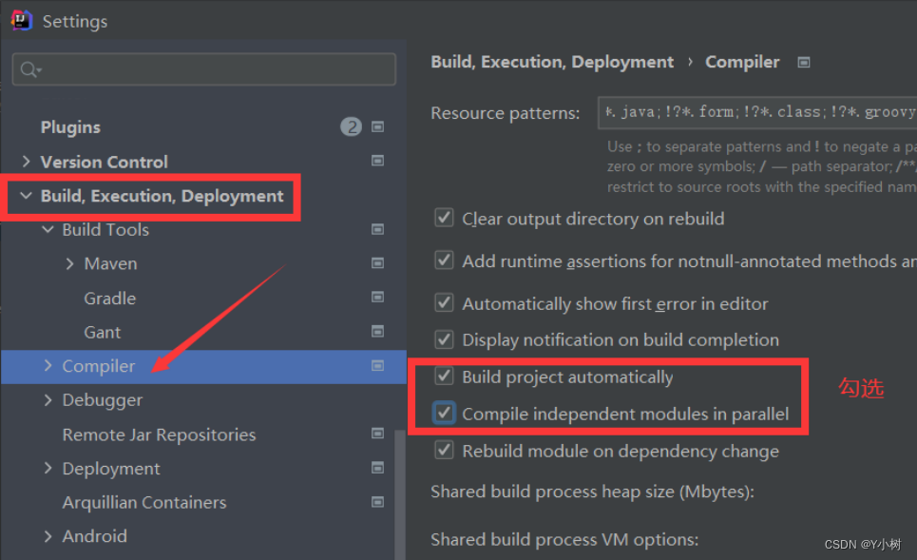Select Build Tools in settings tree
This screenshot has height=560, width=917.
[x=105, y=229]
